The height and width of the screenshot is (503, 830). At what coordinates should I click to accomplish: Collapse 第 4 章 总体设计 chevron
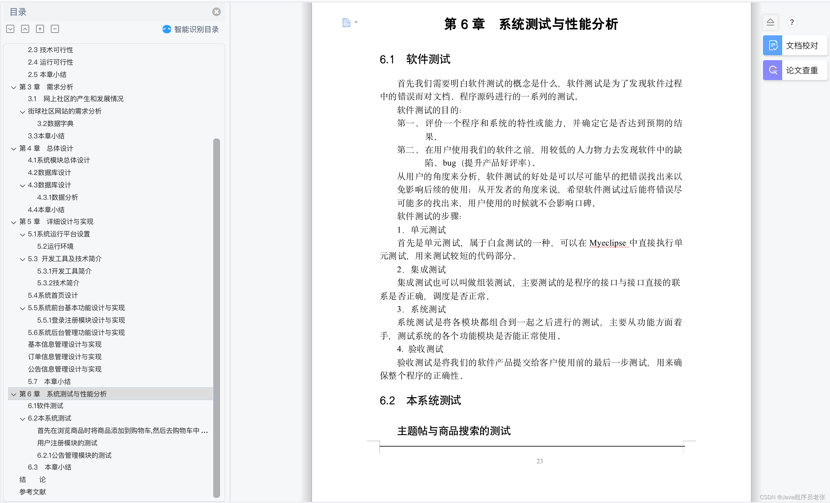13,149
